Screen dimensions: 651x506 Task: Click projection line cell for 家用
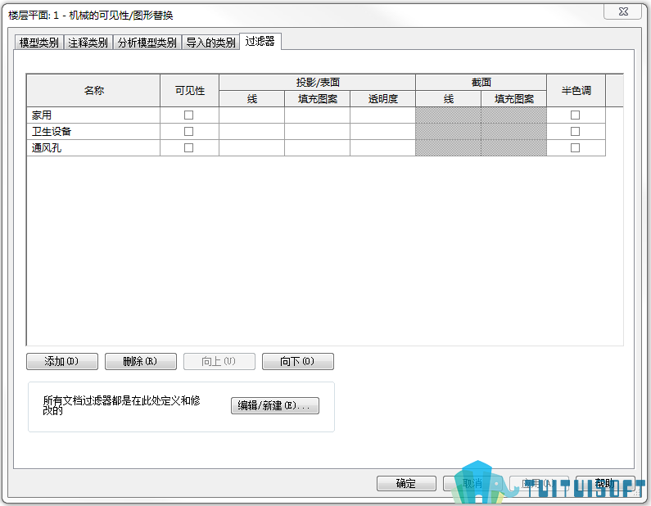[x=252, y=115]
